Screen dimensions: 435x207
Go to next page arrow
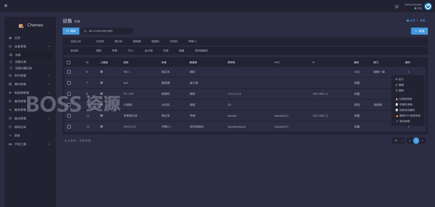click(x=422, y=141)
